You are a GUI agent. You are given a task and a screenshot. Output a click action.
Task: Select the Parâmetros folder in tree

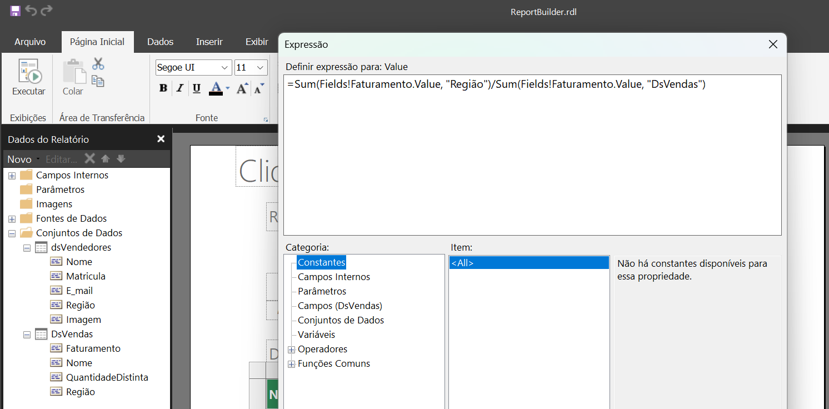coord(60,189)
